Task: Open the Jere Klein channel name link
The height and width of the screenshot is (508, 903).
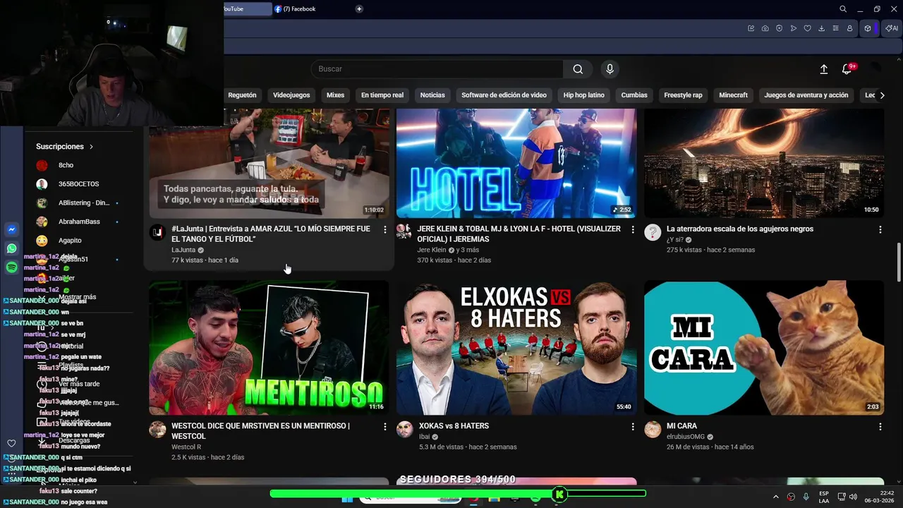Action: [x=432, y=250]
